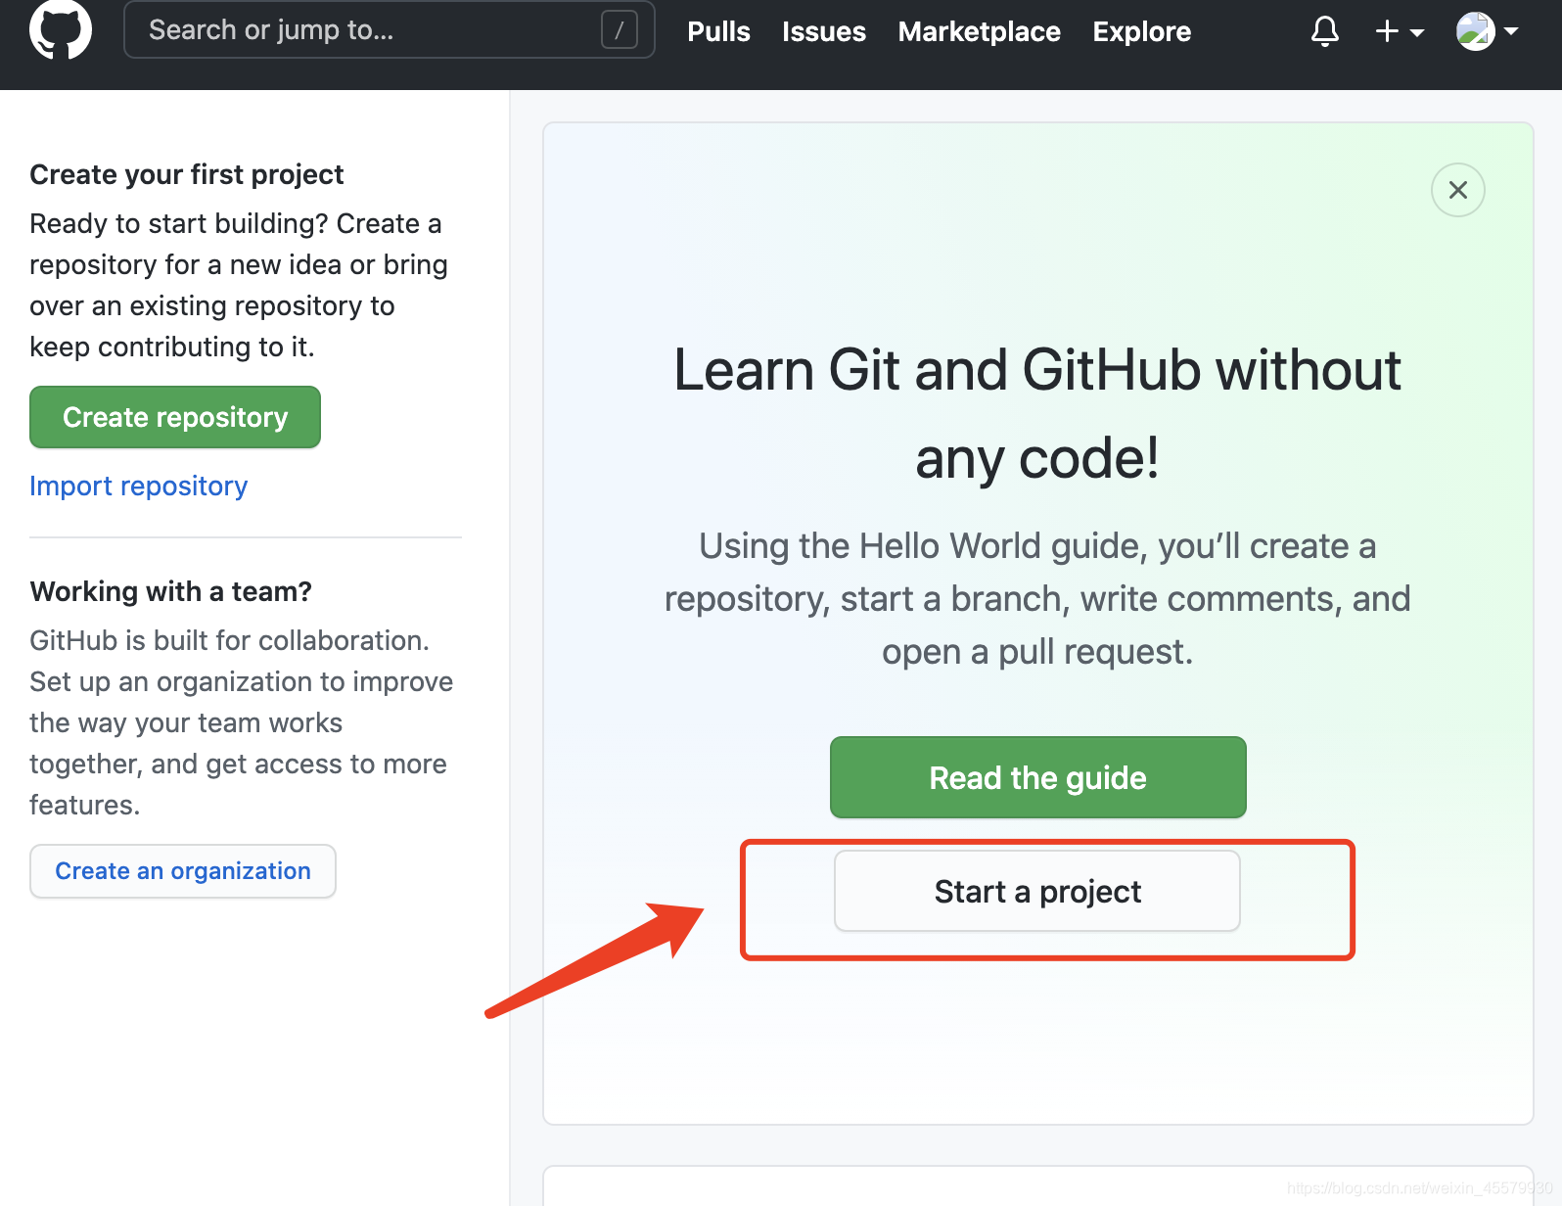This screenshot has height=1206, width=1562.
Task: Click the Start a project button
Action: click(1036, 891)
